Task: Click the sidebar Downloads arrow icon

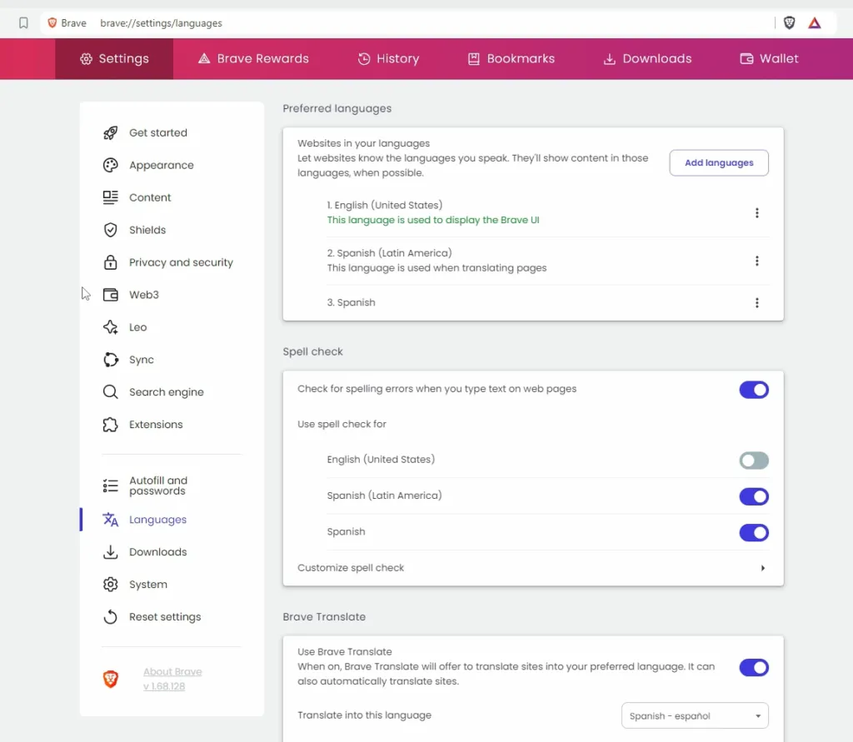Action: pos(111,552)
